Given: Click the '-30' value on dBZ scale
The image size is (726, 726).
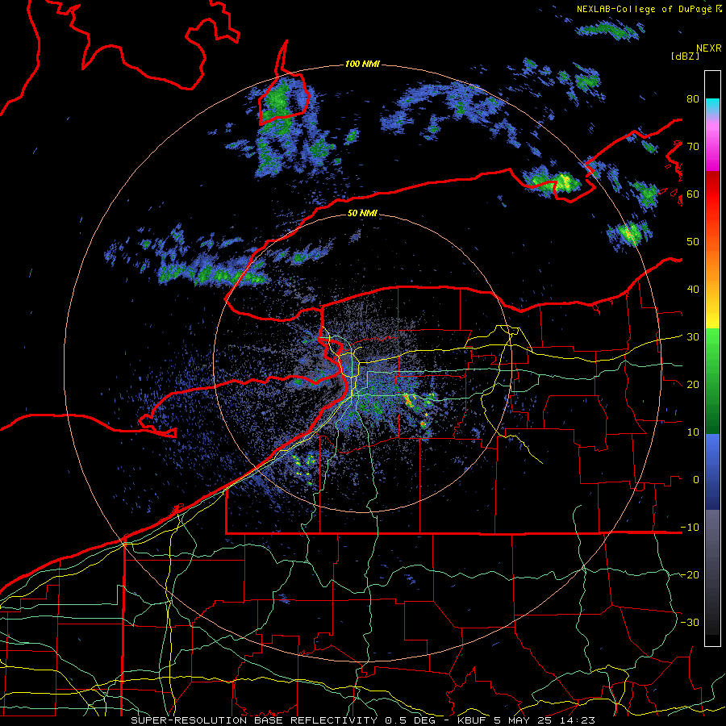Looking at the screenshot, I should click(x=690, y=622).
